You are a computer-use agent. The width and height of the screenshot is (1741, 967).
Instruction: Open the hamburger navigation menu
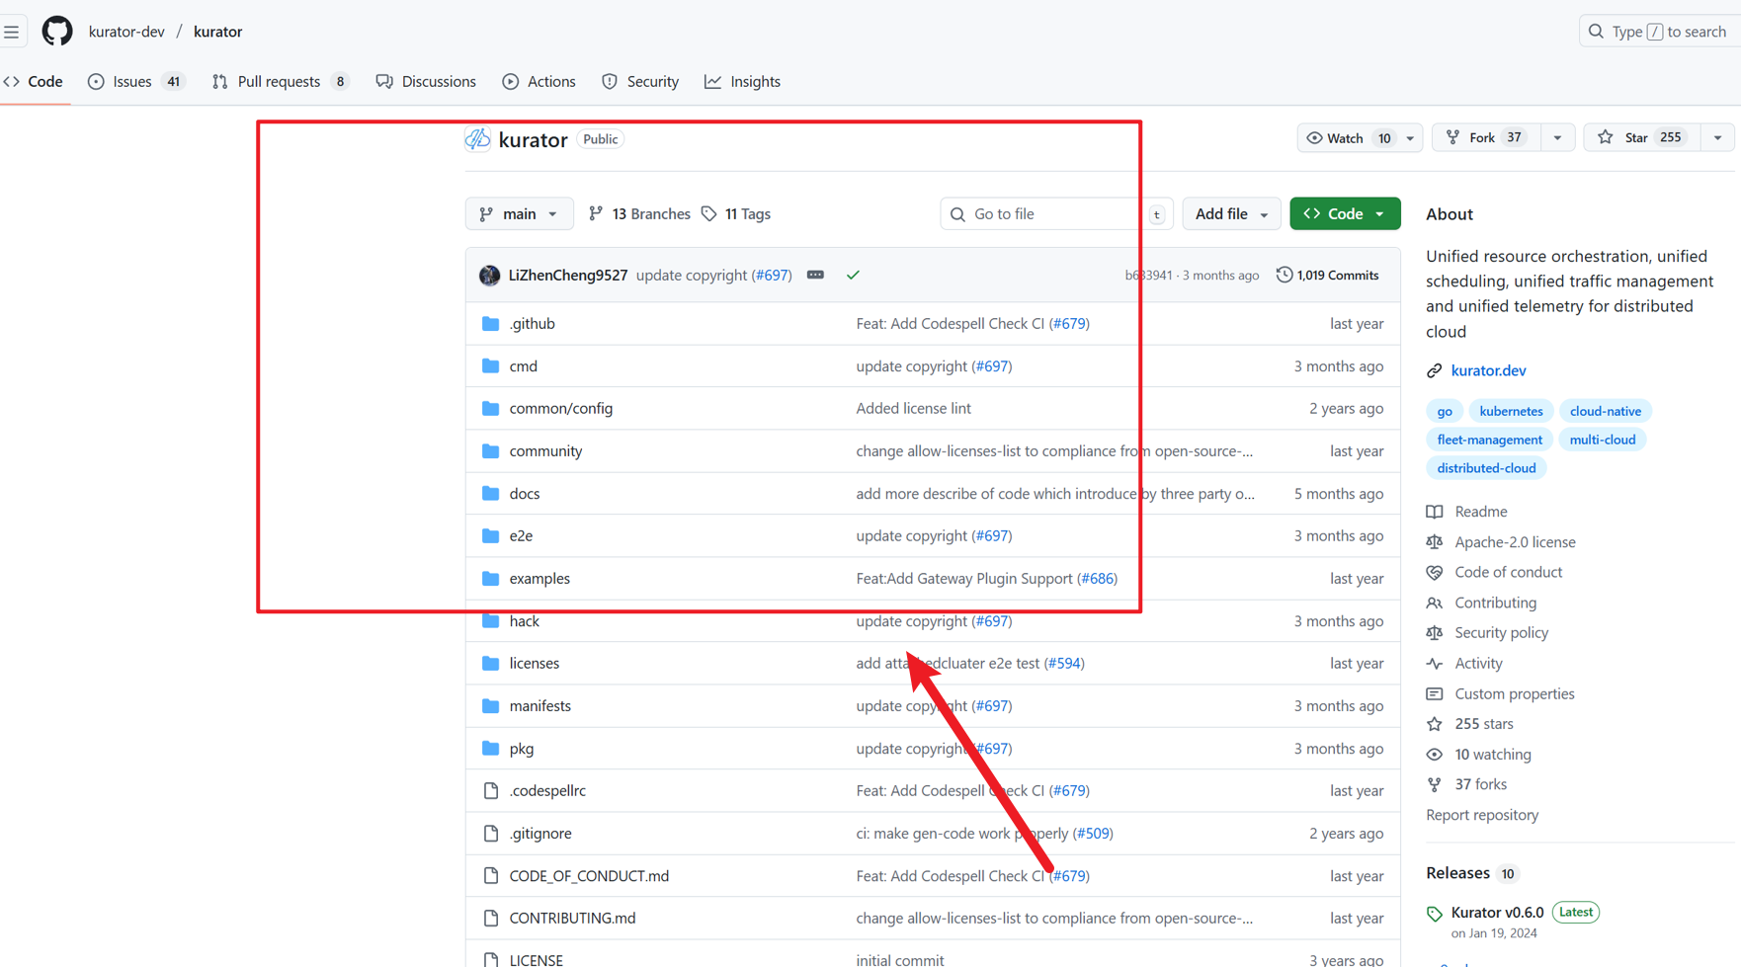coord(12,32)
